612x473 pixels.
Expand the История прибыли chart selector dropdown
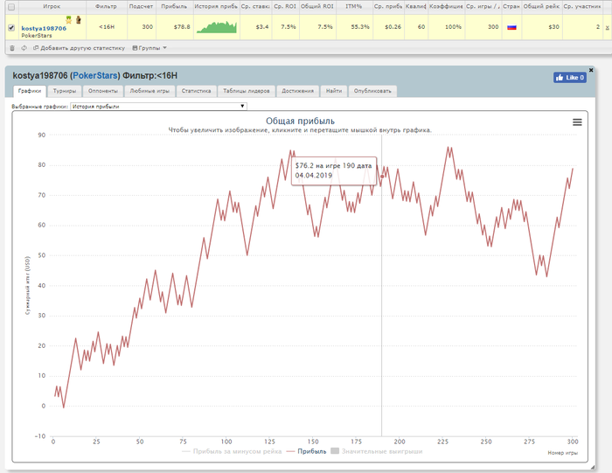158,106
